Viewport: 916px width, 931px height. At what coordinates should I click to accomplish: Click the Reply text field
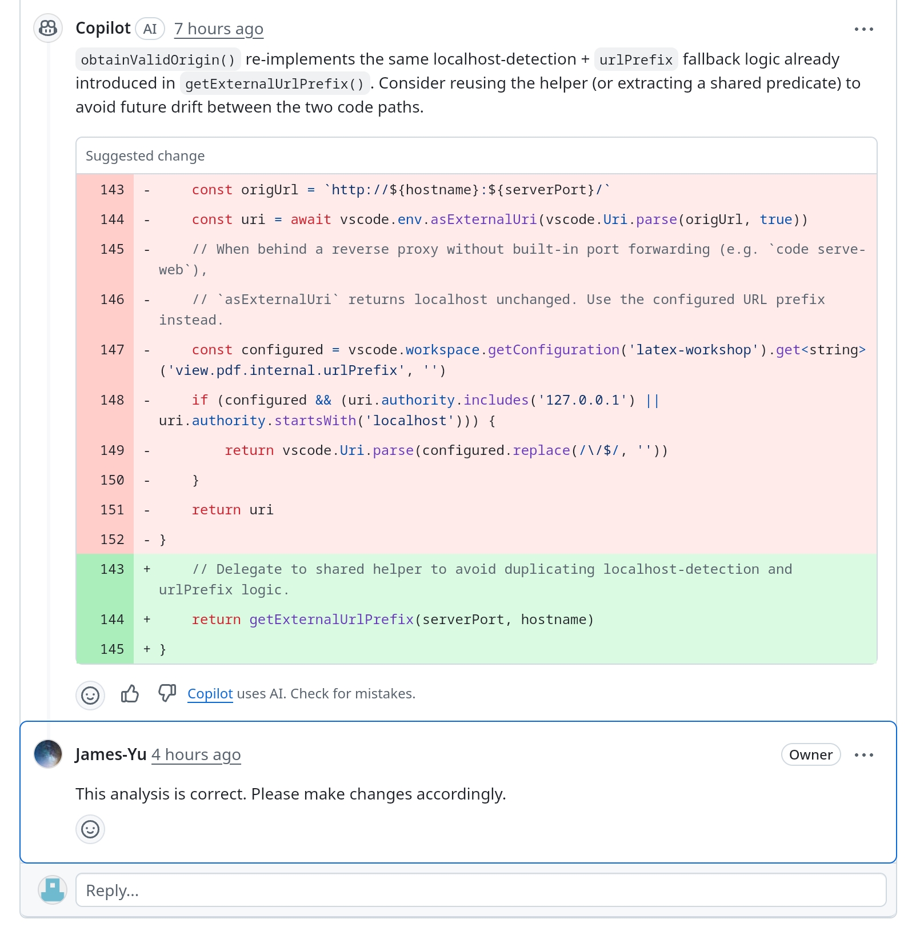(x=481, y=890)
